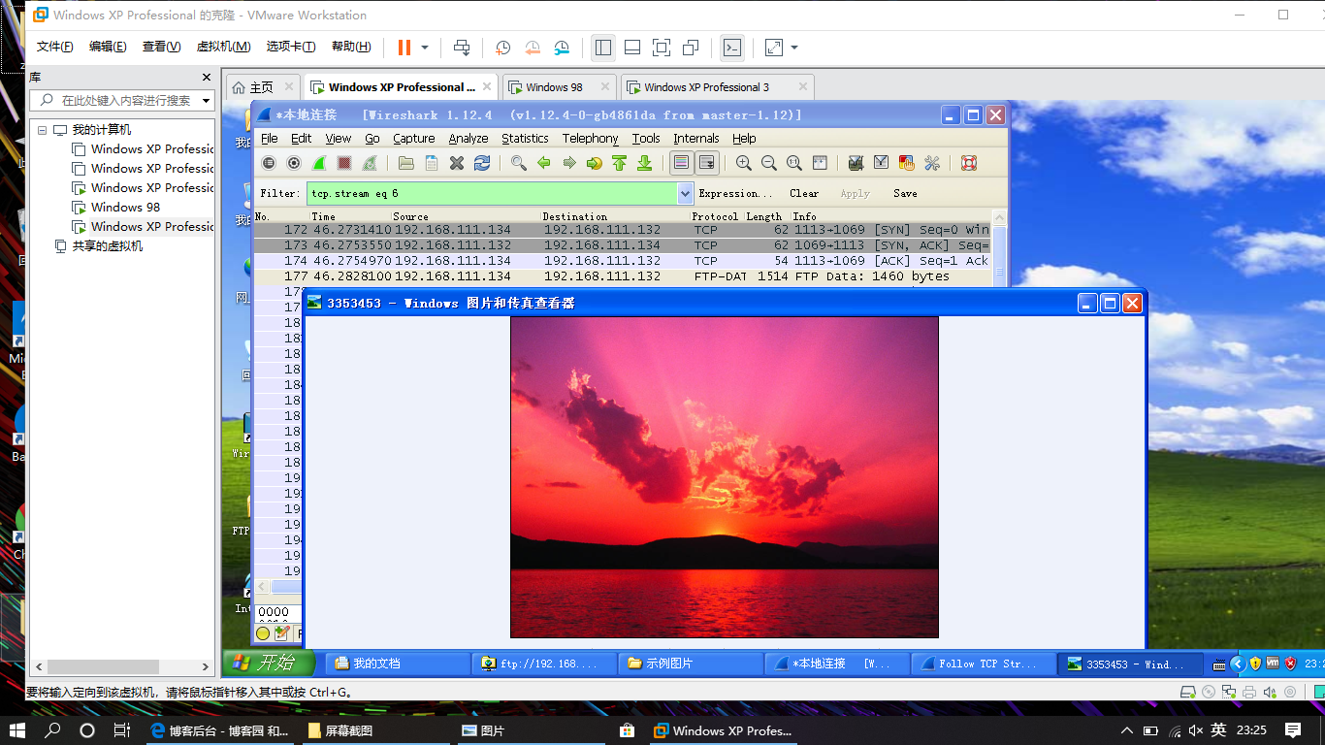The image size is (1325, 745).
Task: Open Wireshark capture interfaces list icon
Action: click(x=269, y=163)
